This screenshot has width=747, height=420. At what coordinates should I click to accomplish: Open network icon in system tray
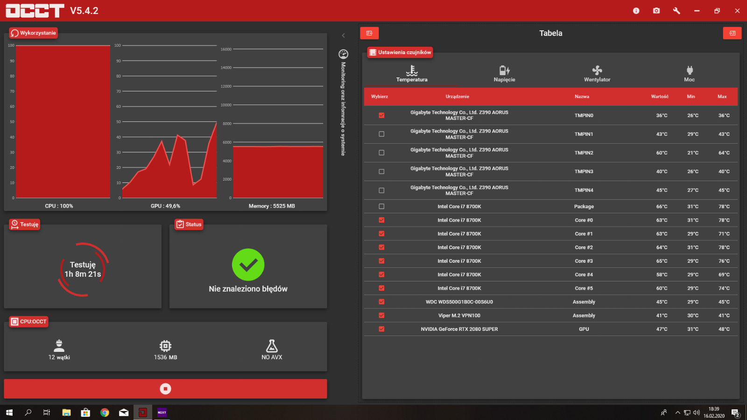(687, 413)
